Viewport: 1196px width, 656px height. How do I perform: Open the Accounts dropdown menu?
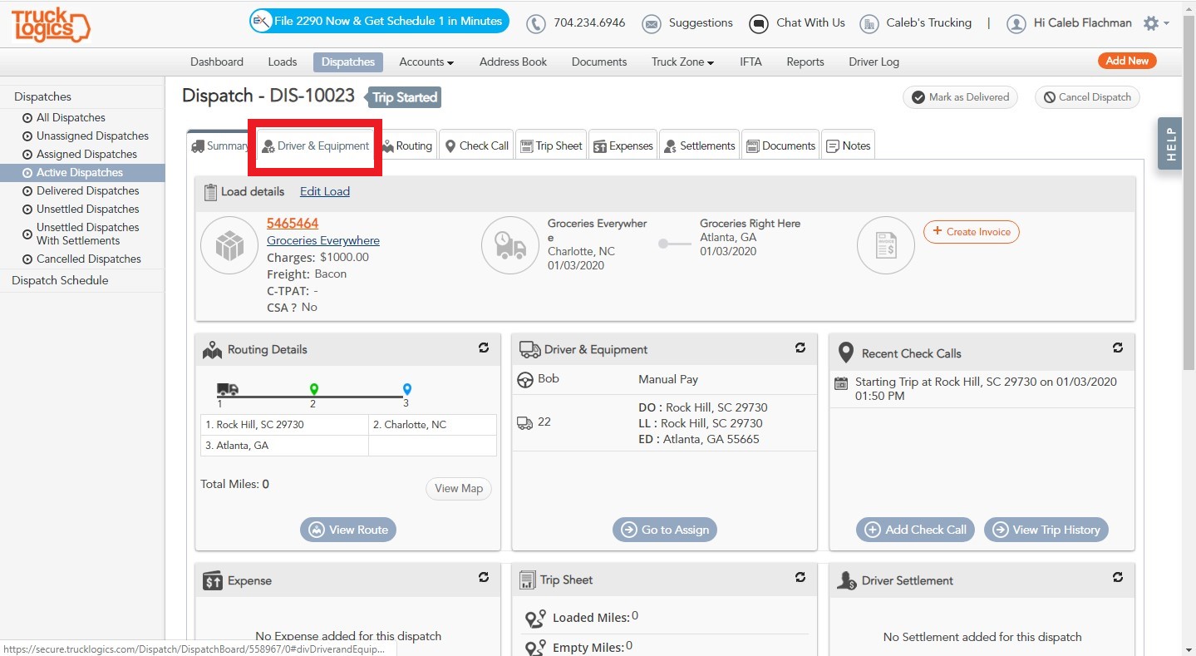(x=426, y=62)
